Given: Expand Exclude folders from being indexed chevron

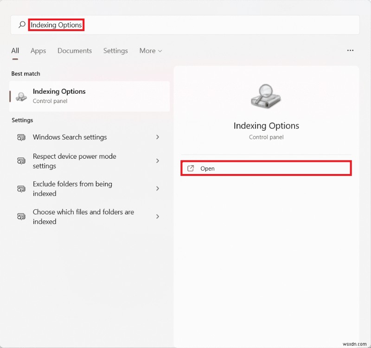Looking at the screenshot, I should tap(158, 188).
